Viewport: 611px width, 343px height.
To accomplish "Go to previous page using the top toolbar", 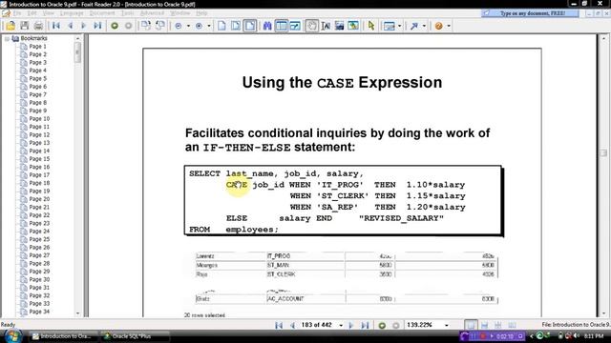I will point(70,26).
